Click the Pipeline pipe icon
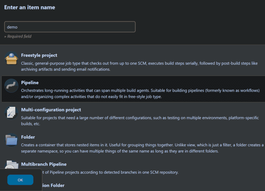The image size is (265, 191). click(11, 85)
